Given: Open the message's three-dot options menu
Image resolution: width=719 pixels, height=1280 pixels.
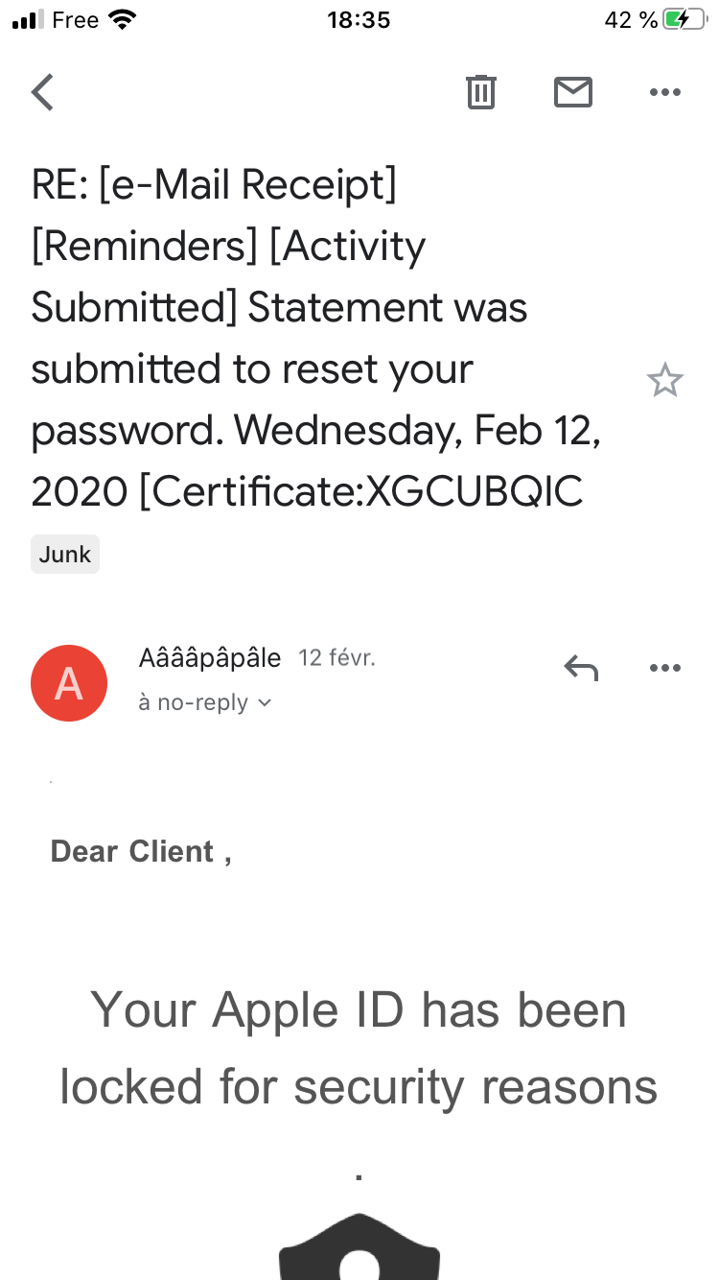Looking at the screenshot, I should point(664,668).
